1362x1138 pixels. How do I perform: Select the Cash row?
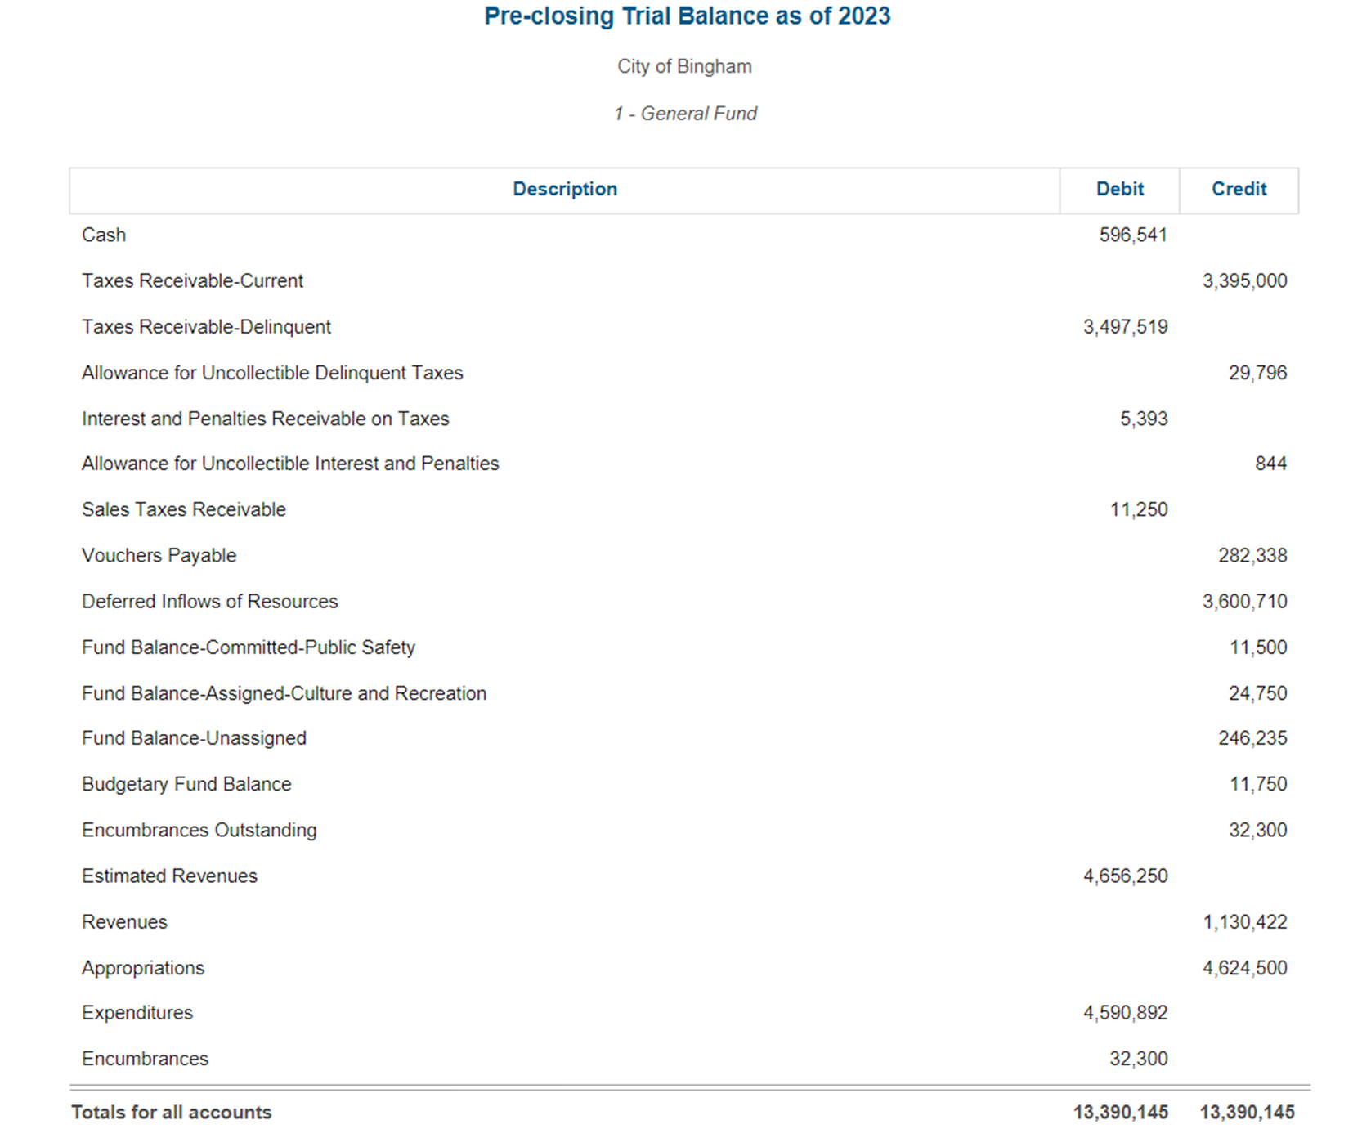(x=103, y=235)
